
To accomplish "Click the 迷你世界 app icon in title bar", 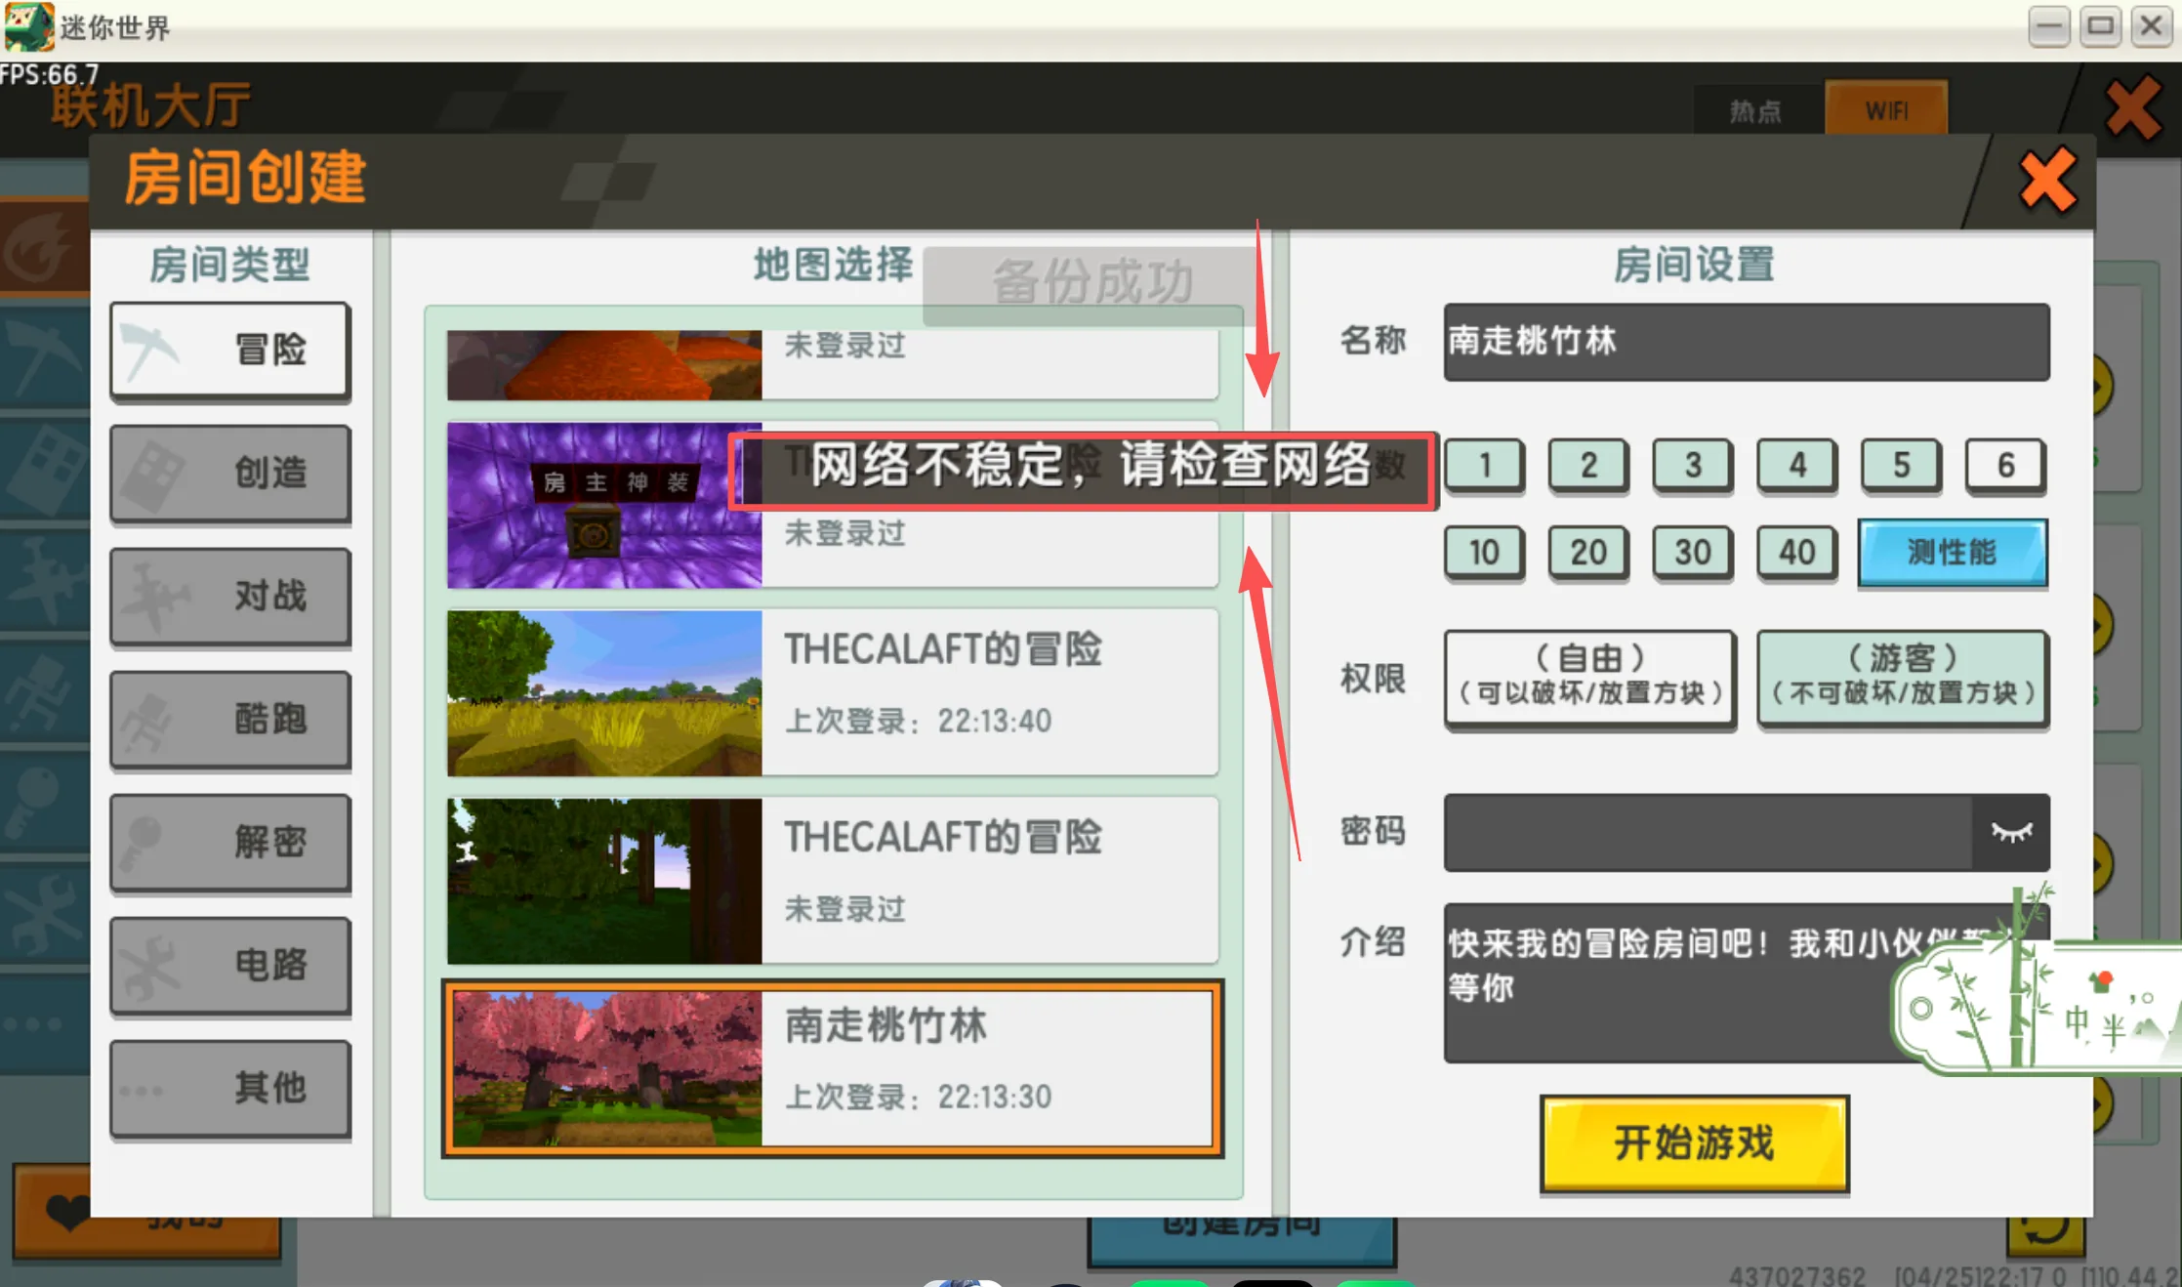I will point(29,27).
